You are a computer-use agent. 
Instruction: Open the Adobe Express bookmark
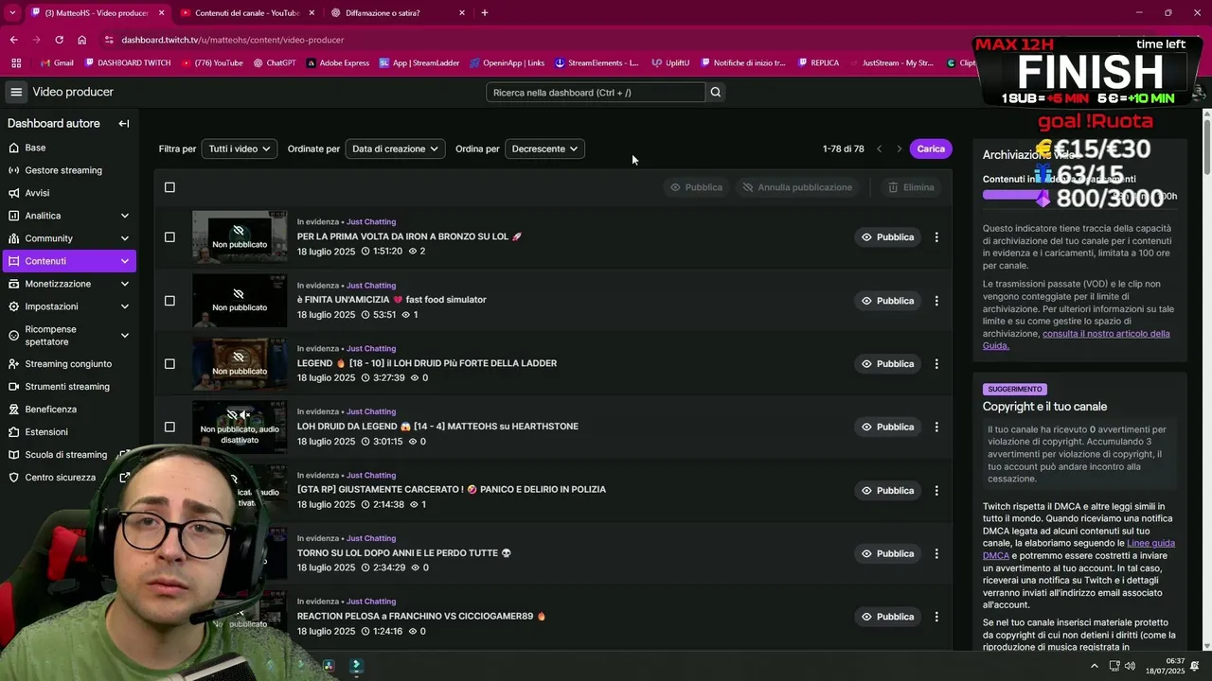[337, 63]
